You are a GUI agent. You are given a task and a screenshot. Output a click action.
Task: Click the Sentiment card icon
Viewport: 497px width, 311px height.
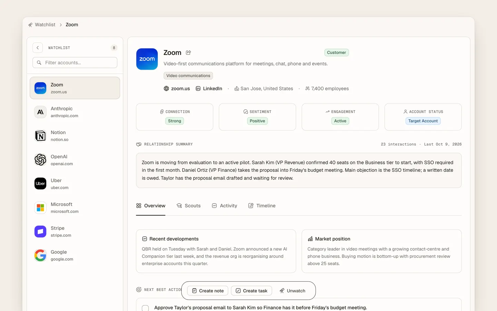click(x=246, y=112)
